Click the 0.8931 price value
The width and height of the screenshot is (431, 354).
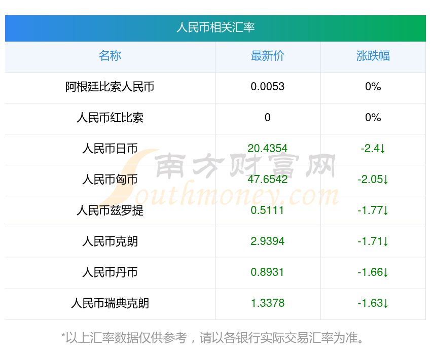tap(267, 272)
